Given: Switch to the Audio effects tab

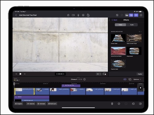Looking at the screenshot, I should click(x=132, y=25).
